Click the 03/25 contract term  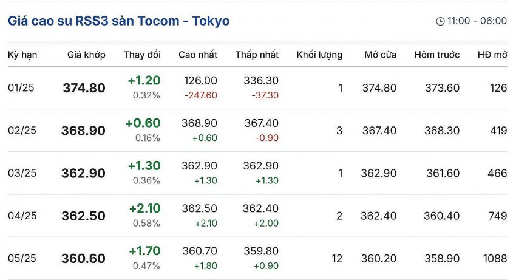coord(22,173)
